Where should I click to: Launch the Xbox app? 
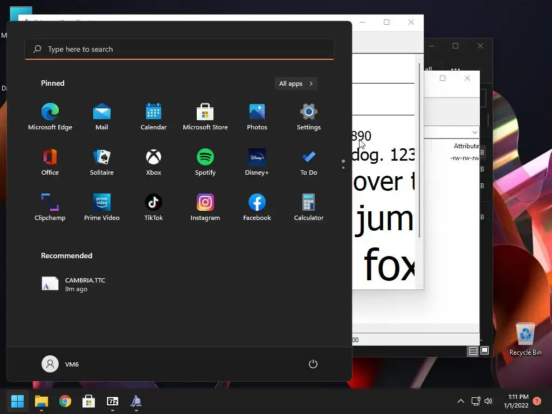(154, 162)
